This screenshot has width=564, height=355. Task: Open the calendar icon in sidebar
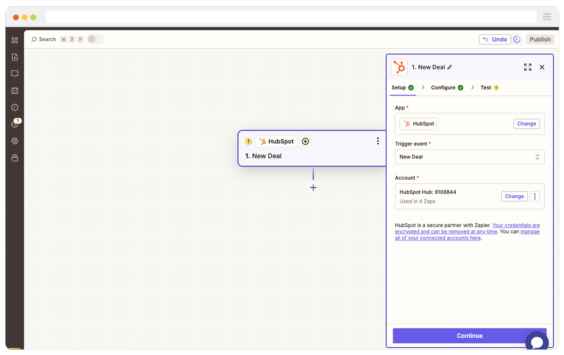tap(15, 90)
